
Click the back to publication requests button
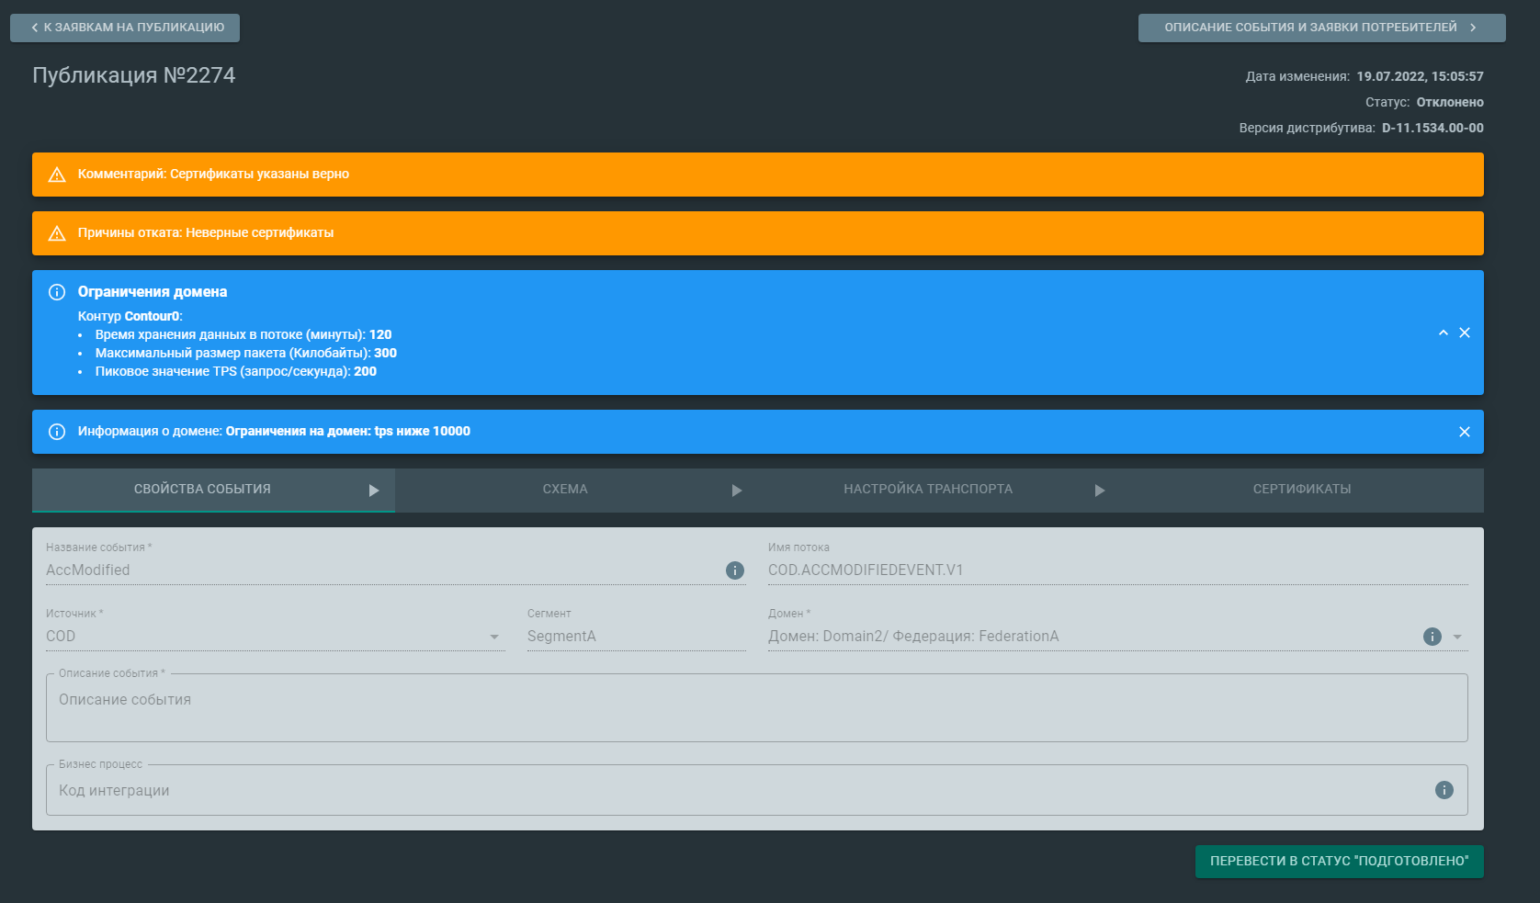125,28
